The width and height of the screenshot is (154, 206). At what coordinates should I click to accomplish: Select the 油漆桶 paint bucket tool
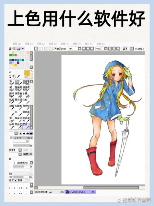coord(18,95)
